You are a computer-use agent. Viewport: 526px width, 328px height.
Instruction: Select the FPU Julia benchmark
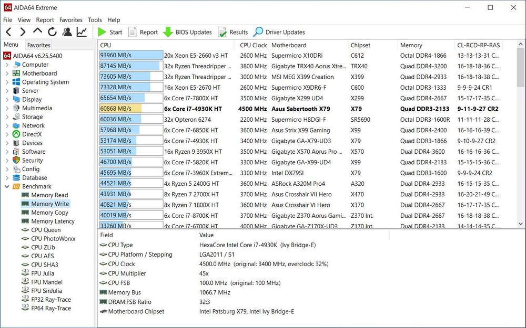click(x=38, y=273)
